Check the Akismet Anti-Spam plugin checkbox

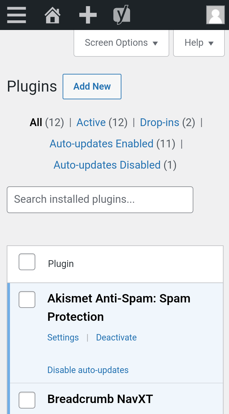(27, 300)
